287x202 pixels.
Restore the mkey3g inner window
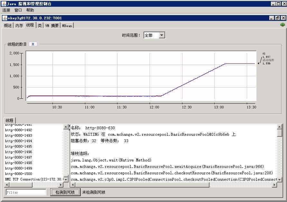277,18
